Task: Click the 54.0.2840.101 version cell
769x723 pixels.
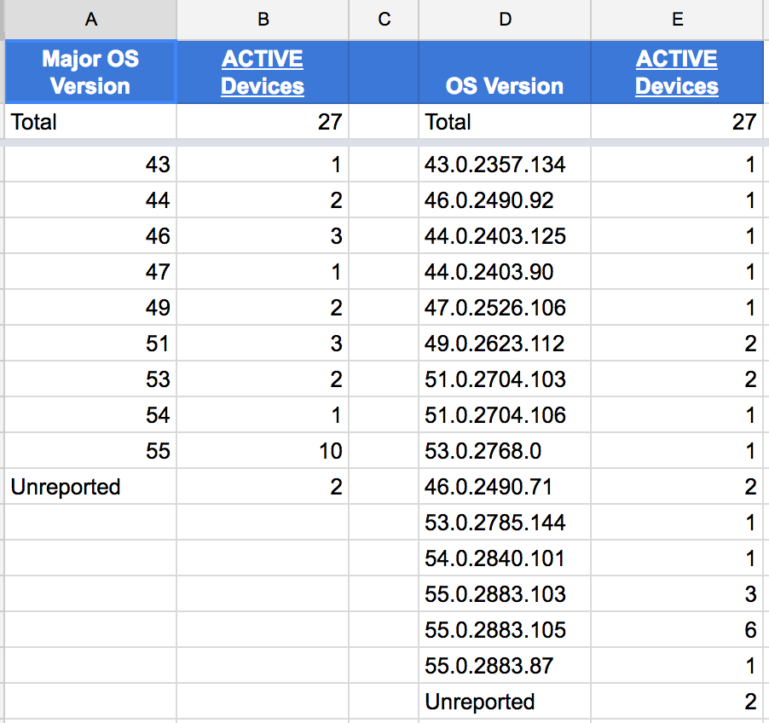Action: point(505,558)
